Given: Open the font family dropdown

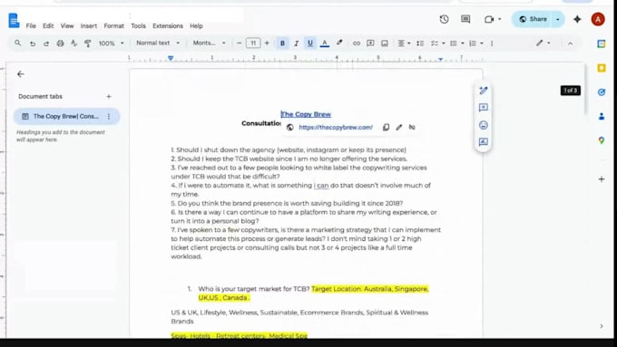Looking at the screenshot, I should [x=209, y=43].
